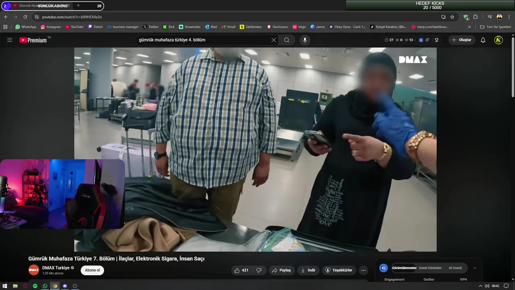This screenshot has width=515, height=290.
Task: Start voice search with the microphone
Action: coord(305,40)
